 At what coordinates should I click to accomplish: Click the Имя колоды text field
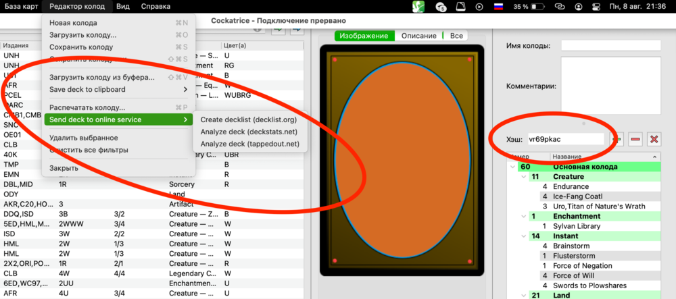point(610,45)
